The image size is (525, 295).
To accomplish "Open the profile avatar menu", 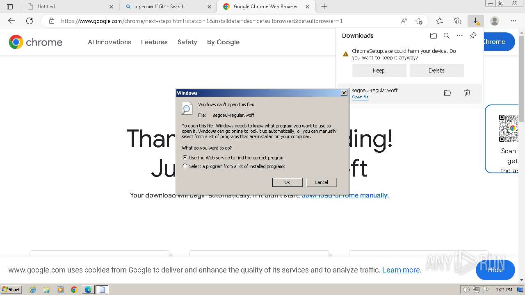I will click(x=495, y=21).
